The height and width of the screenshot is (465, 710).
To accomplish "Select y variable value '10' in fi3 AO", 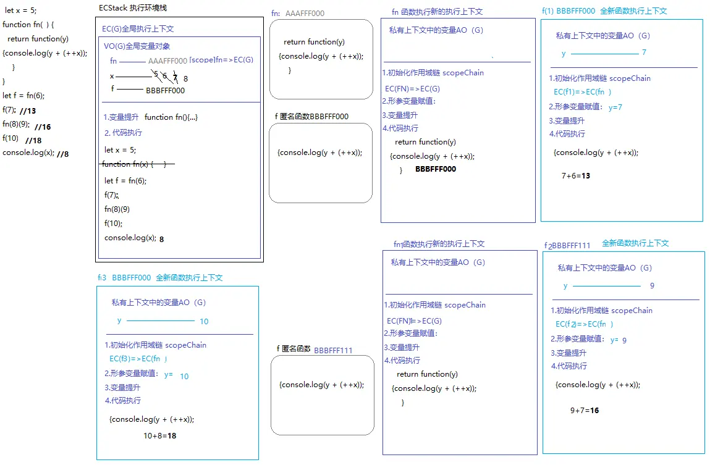I will tap(204, 322).
